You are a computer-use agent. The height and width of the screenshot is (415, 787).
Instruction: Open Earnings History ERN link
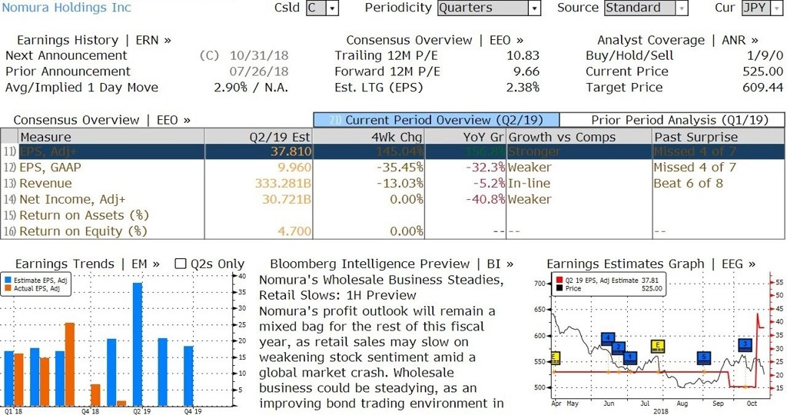click(94, 40)
